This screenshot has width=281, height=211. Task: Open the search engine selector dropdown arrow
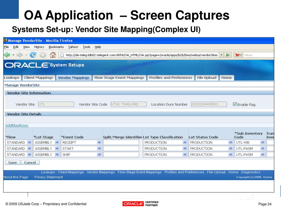click(241, 55)
